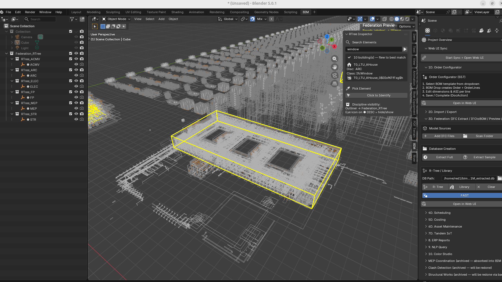Screen dimensions: 502x282
Task: Expand the 5D. Costing panel
Action: point(437,220)
